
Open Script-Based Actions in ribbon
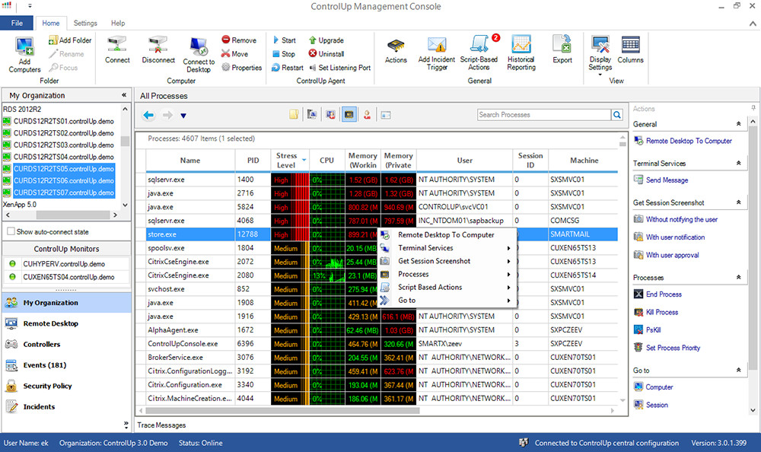point(479,53)
